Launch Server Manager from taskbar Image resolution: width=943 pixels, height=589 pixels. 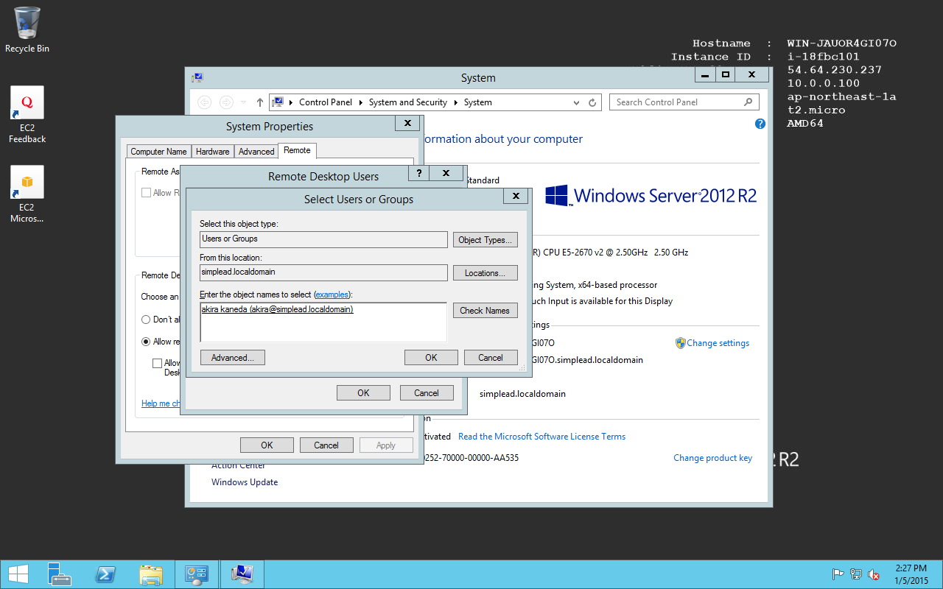(60, 574)
